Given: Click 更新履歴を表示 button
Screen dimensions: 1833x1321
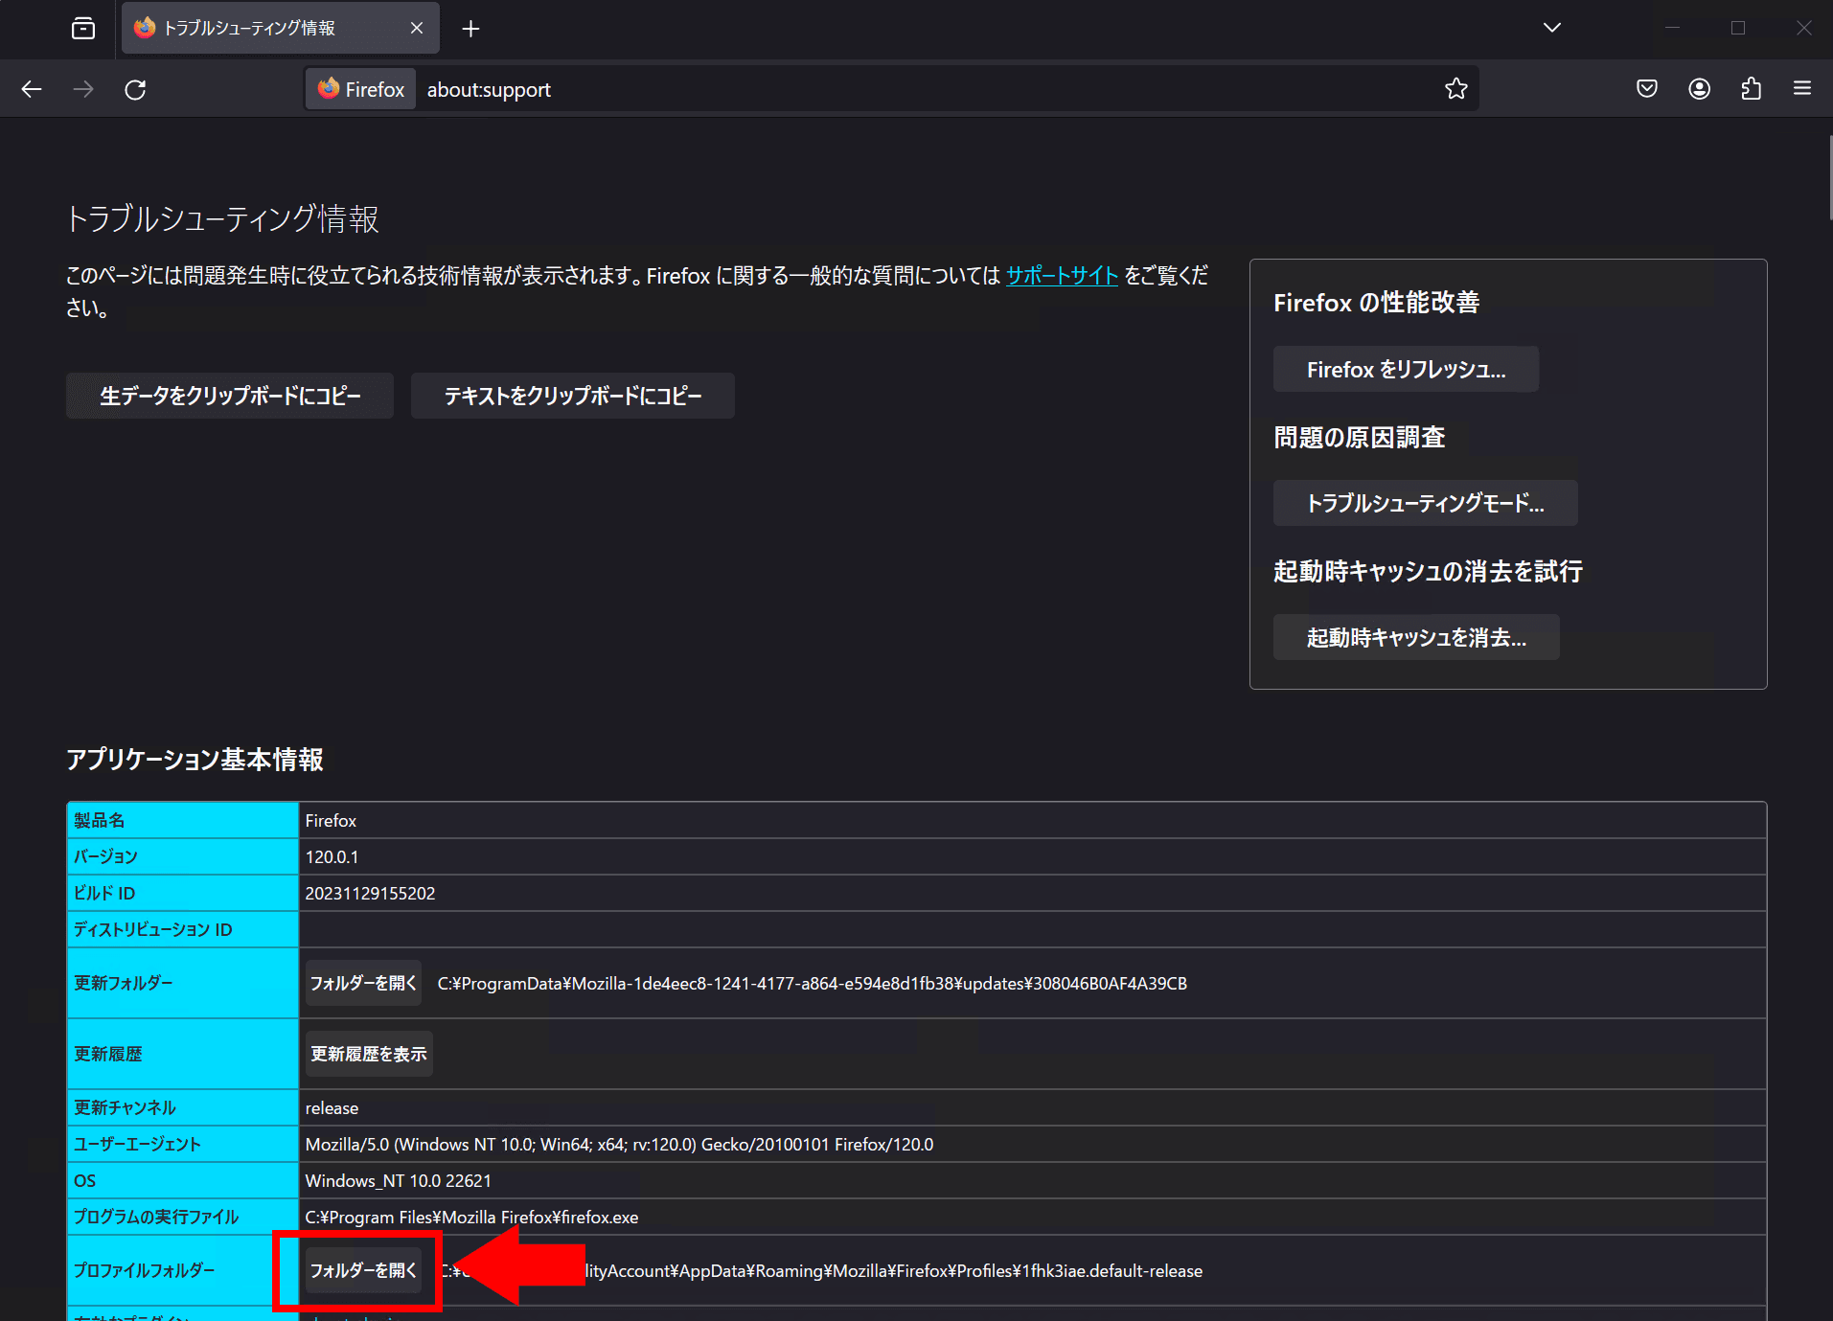Looking at the screenshot, I should pyautogui.click(x=369, y=1054).
